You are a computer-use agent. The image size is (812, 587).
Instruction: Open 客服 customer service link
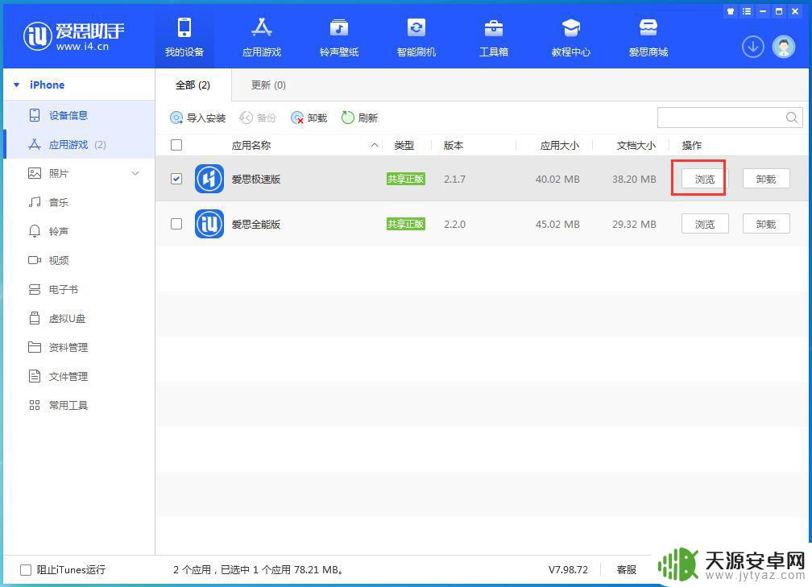tap(627, 570)
